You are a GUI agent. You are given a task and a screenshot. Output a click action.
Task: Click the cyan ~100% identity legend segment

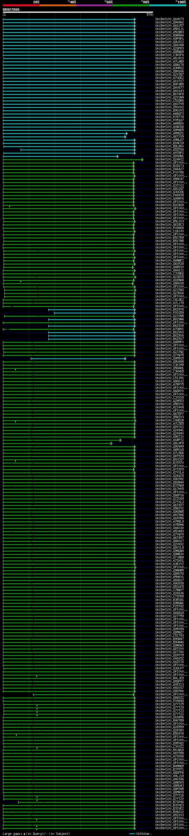pos(168,5)
